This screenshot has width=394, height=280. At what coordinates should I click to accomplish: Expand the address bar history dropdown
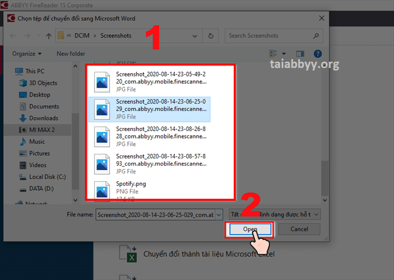195,36
